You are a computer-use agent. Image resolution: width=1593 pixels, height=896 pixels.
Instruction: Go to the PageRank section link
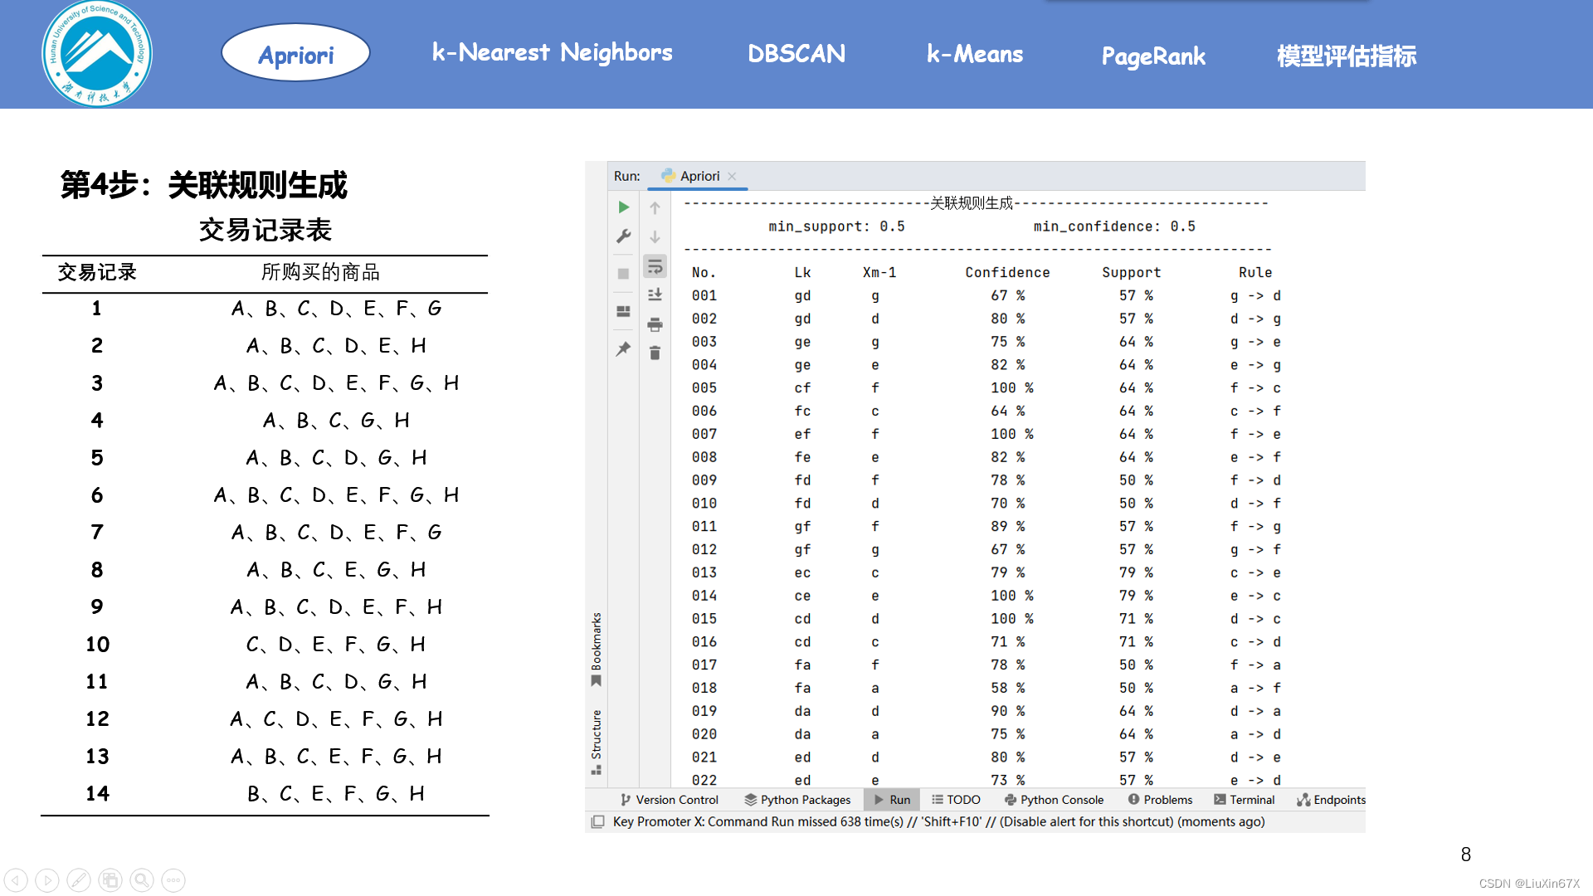pyautogui.click(x=1152, y=56)
